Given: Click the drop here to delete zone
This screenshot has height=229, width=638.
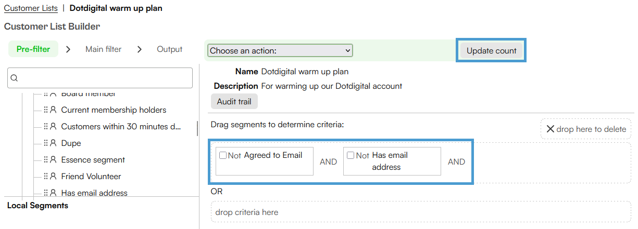Looking at the screenshot, I should 586,129.
